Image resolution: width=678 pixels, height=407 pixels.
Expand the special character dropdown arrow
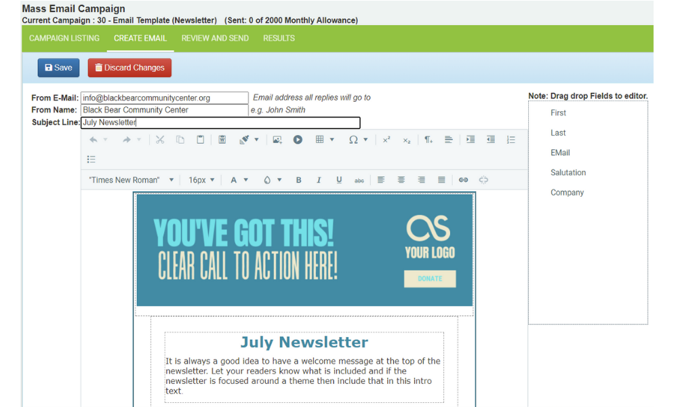366,140
